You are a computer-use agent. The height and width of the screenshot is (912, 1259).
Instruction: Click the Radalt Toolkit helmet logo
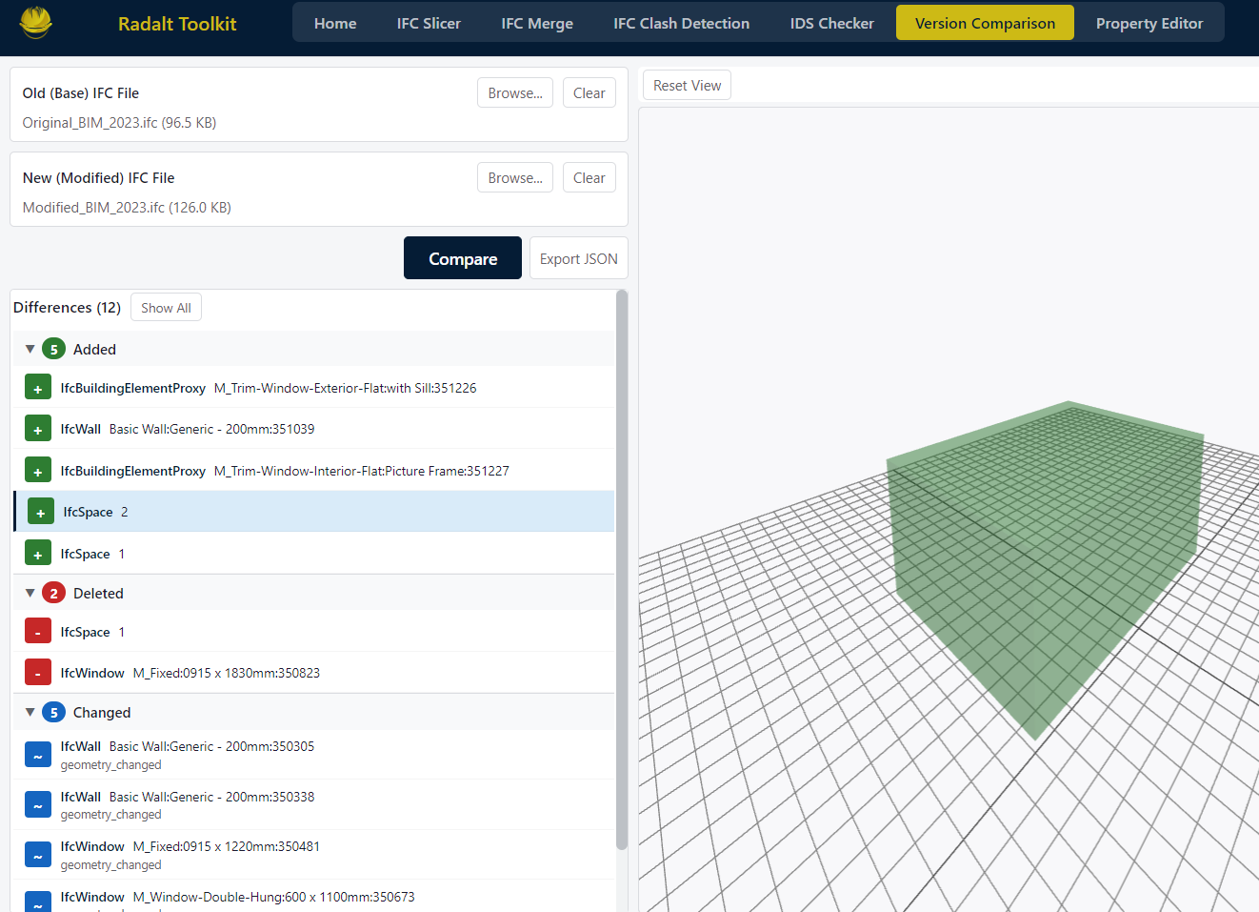point(36,23)
